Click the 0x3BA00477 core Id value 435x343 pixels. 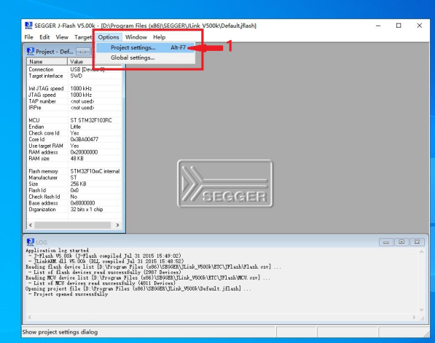[85, 140]
